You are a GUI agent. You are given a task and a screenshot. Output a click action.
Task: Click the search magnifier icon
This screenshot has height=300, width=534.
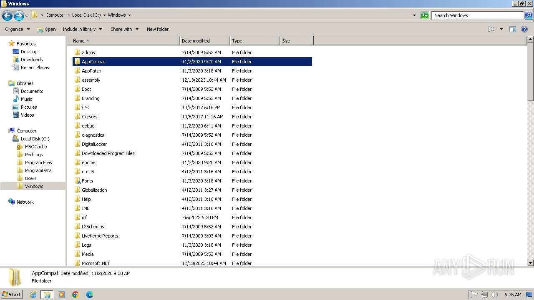pyautogui.click(x=528, y=15)
